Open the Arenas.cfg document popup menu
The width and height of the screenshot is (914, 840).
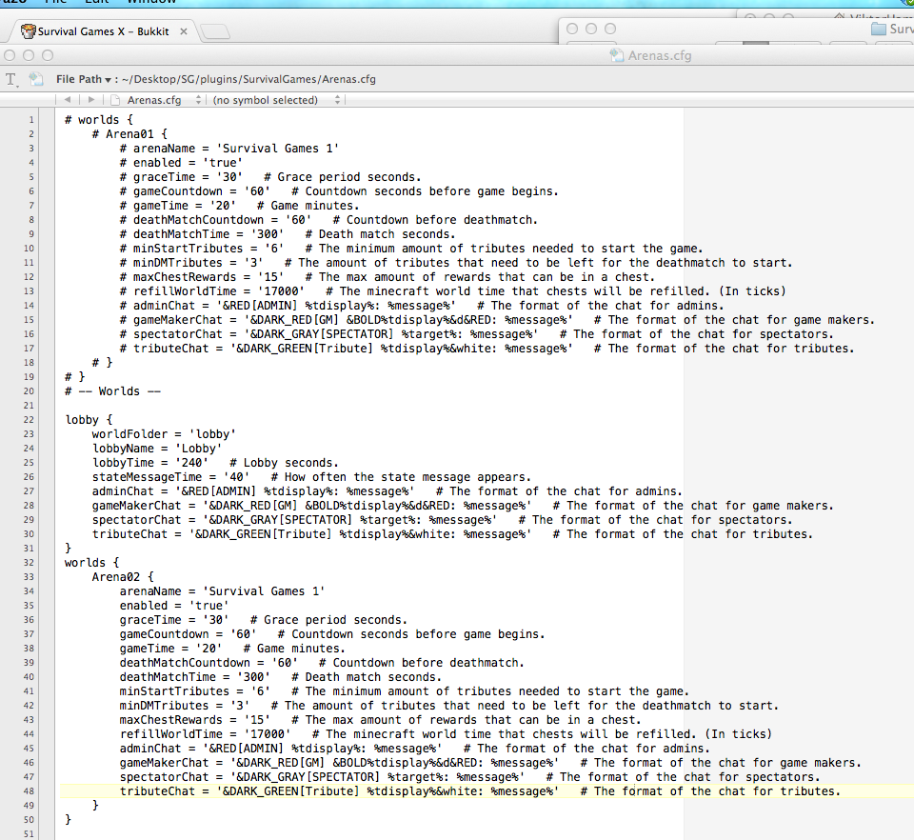tap(164, 100)
